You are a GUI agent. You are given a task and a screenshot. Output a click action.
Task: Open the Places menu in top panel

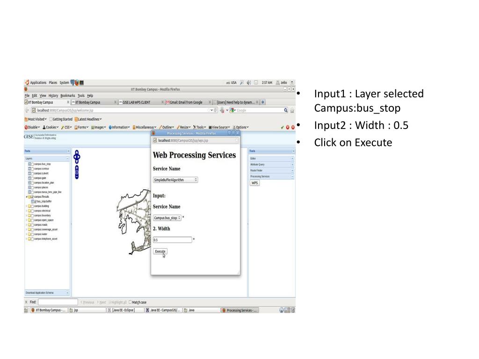click(53, 82)
